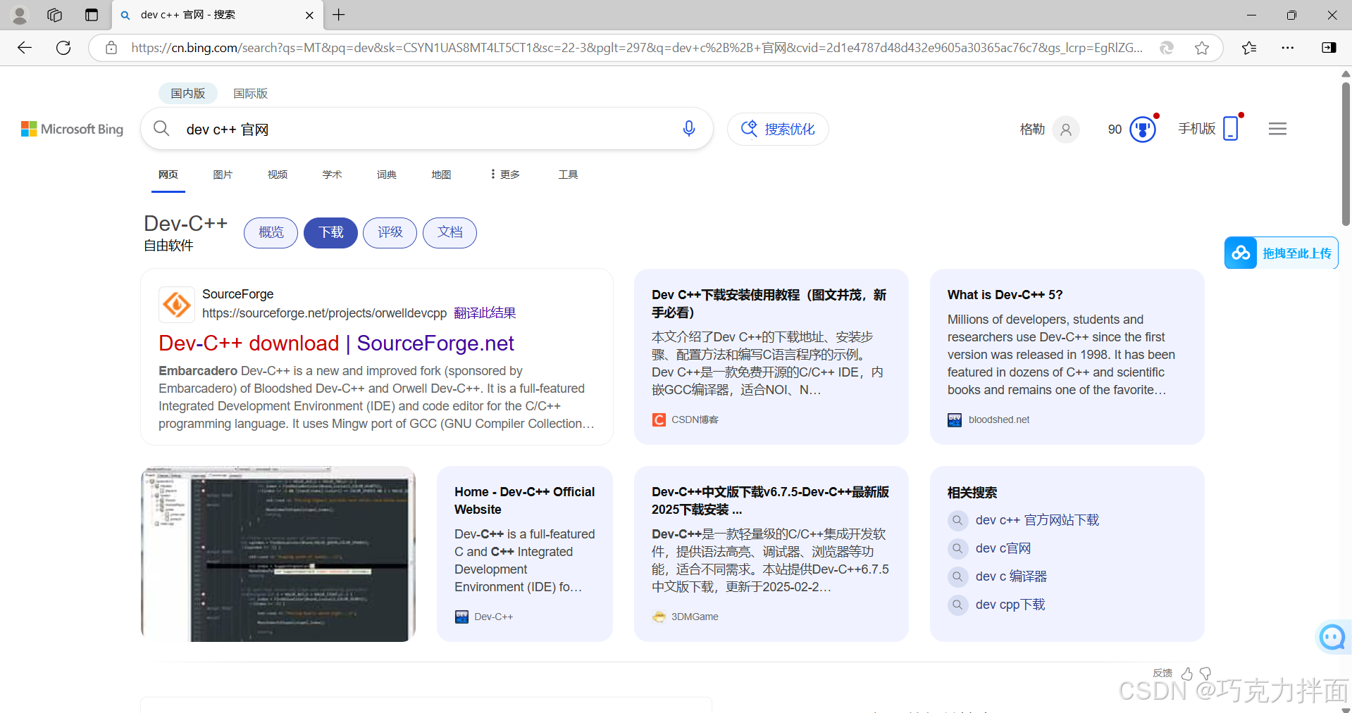This screenshot has height=713, width=1352.
Task: Add page to favorites star icon
Action: [x=1202, y=48]
